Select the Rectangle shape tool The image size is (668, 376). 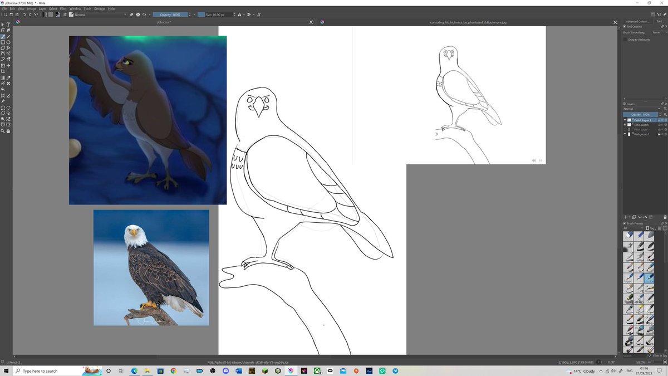[3, 42]
